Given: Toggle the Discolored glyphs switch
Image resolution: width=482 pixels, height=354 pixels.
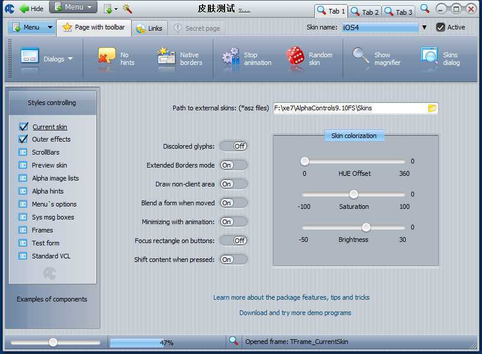Looking at the screenshot, I should coord(233,146).
